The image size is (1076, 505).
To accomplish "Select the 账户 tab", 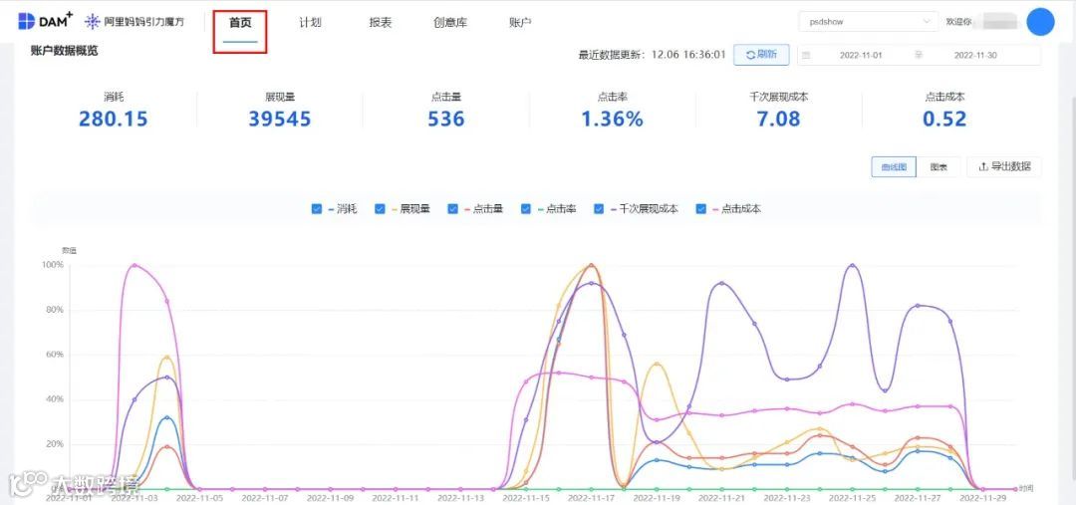I will (520, 23).
